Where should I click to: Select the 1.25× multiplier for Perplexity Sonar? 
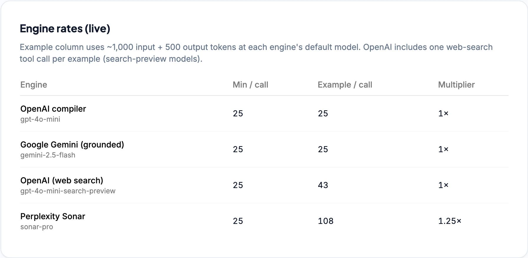point(450,221)
